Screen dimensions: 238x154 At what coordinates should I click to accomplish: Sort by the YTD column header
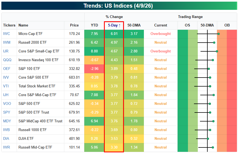(94, 25)
